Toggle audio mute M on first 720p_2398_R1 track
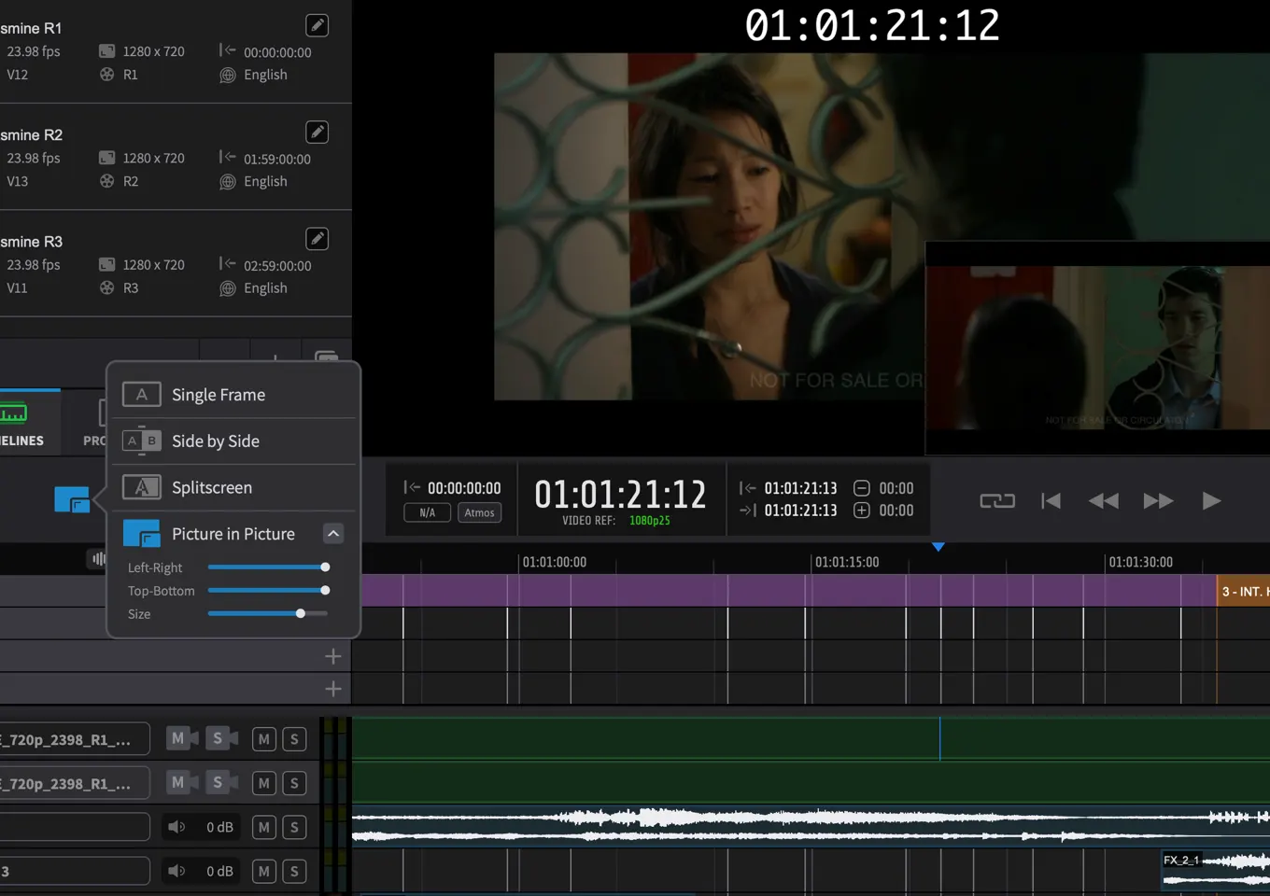 click(x=264, y=739)
